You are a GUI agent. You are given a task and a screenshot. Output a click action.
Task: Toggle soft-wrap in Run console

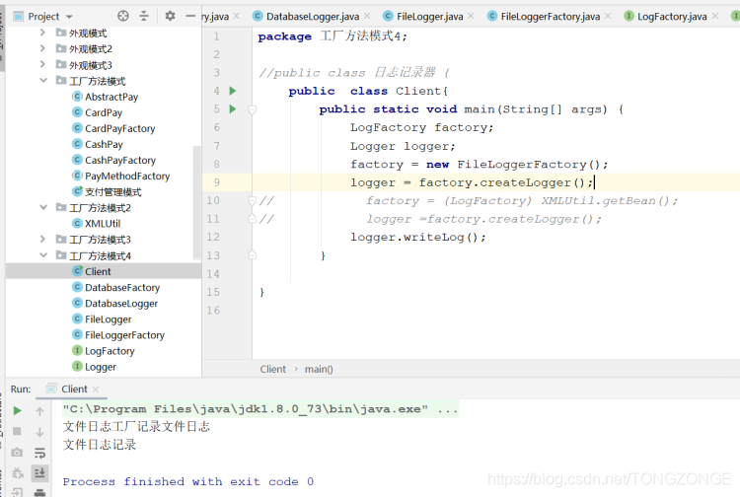tap(40, 454)
